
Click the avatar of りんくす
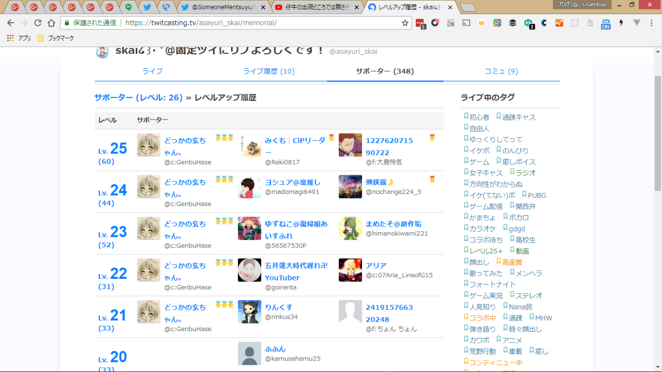point(249,312)
